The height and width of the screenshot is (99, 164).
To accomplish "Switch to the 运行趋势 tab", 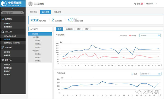I will click(x=46, y=12).
